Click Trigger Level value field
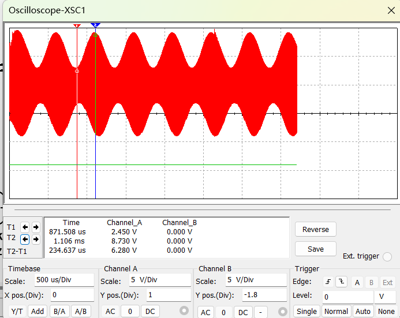This screenshot has width=400, height=318. point(347,297)
